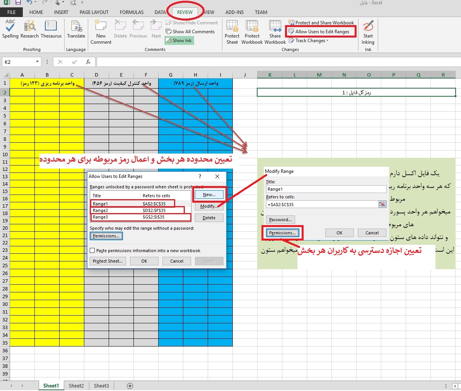
Task: Insert a New Comment
Action: click(x=101, y=32)
